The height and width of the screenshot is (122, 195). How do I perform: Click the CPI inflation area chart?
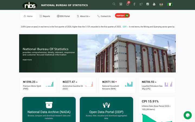(x=157, y=118)
